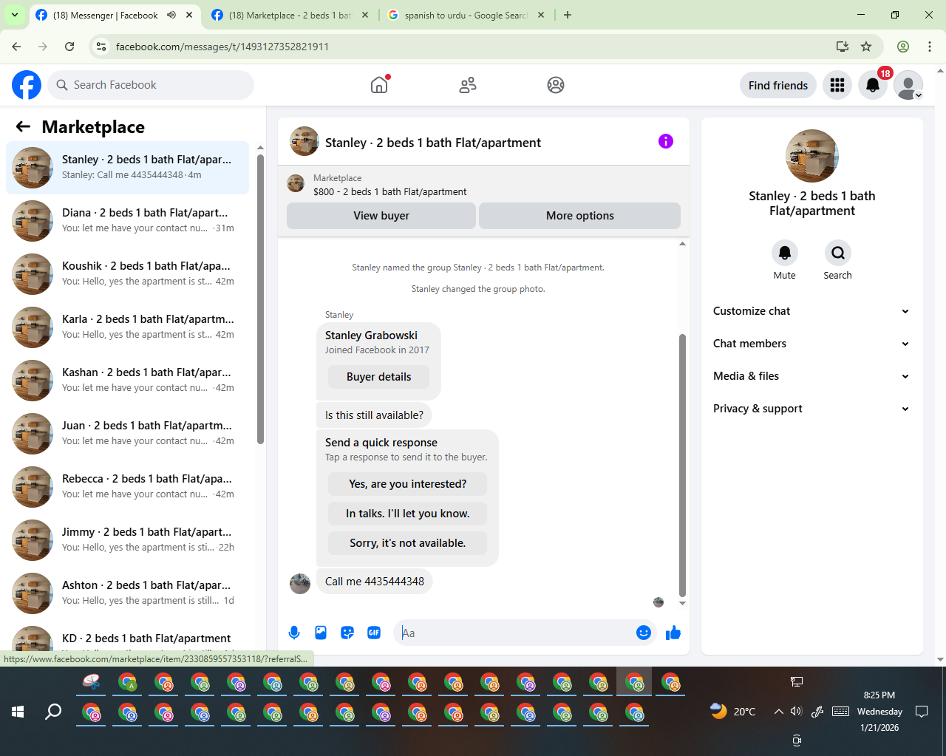Viewport: 946px width, 756px height.
Task: Open the Friends icon in top navigation
Action: 468,85
